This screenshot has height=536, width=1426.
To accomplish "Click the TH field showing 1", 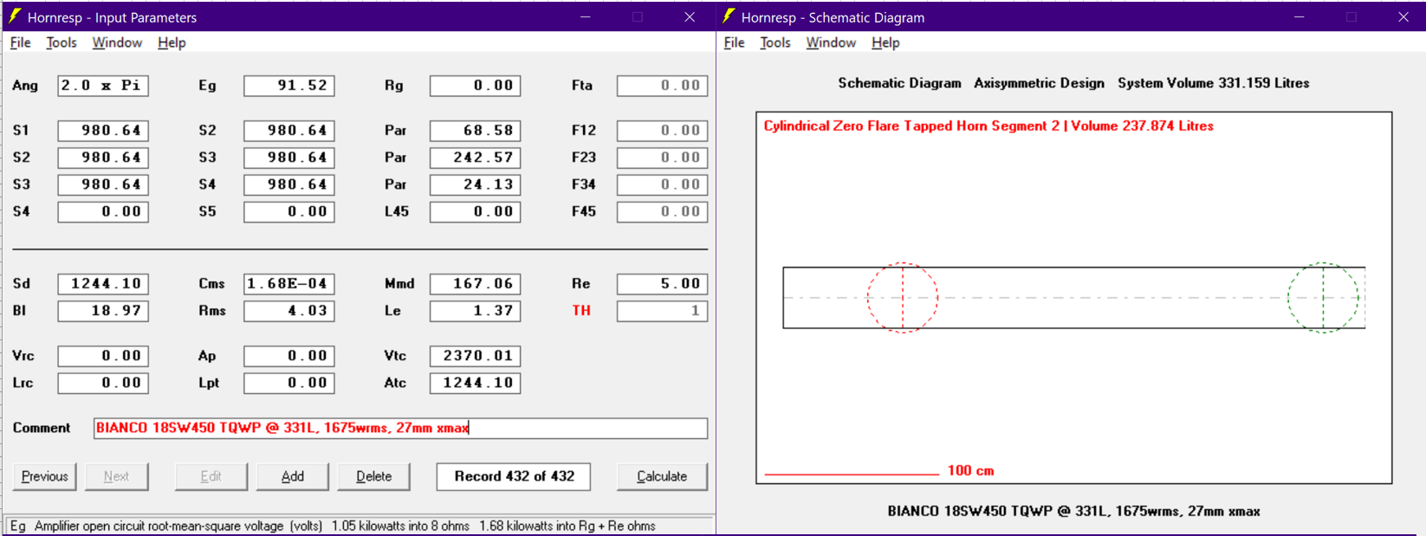I will click(662, 311).
